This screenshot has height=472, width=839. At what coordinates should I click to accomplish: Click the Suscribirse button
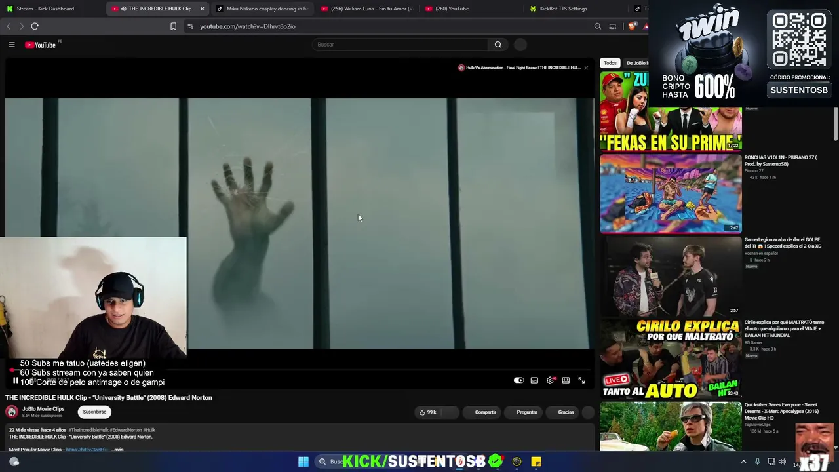(x=94, y=412)
